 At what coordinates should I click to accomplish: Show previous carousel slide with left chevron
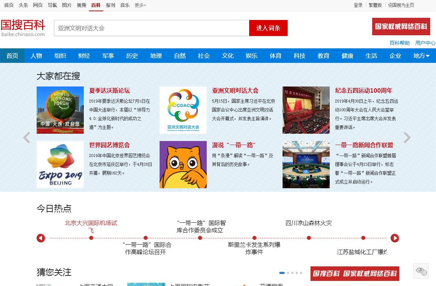pos(26,138)
